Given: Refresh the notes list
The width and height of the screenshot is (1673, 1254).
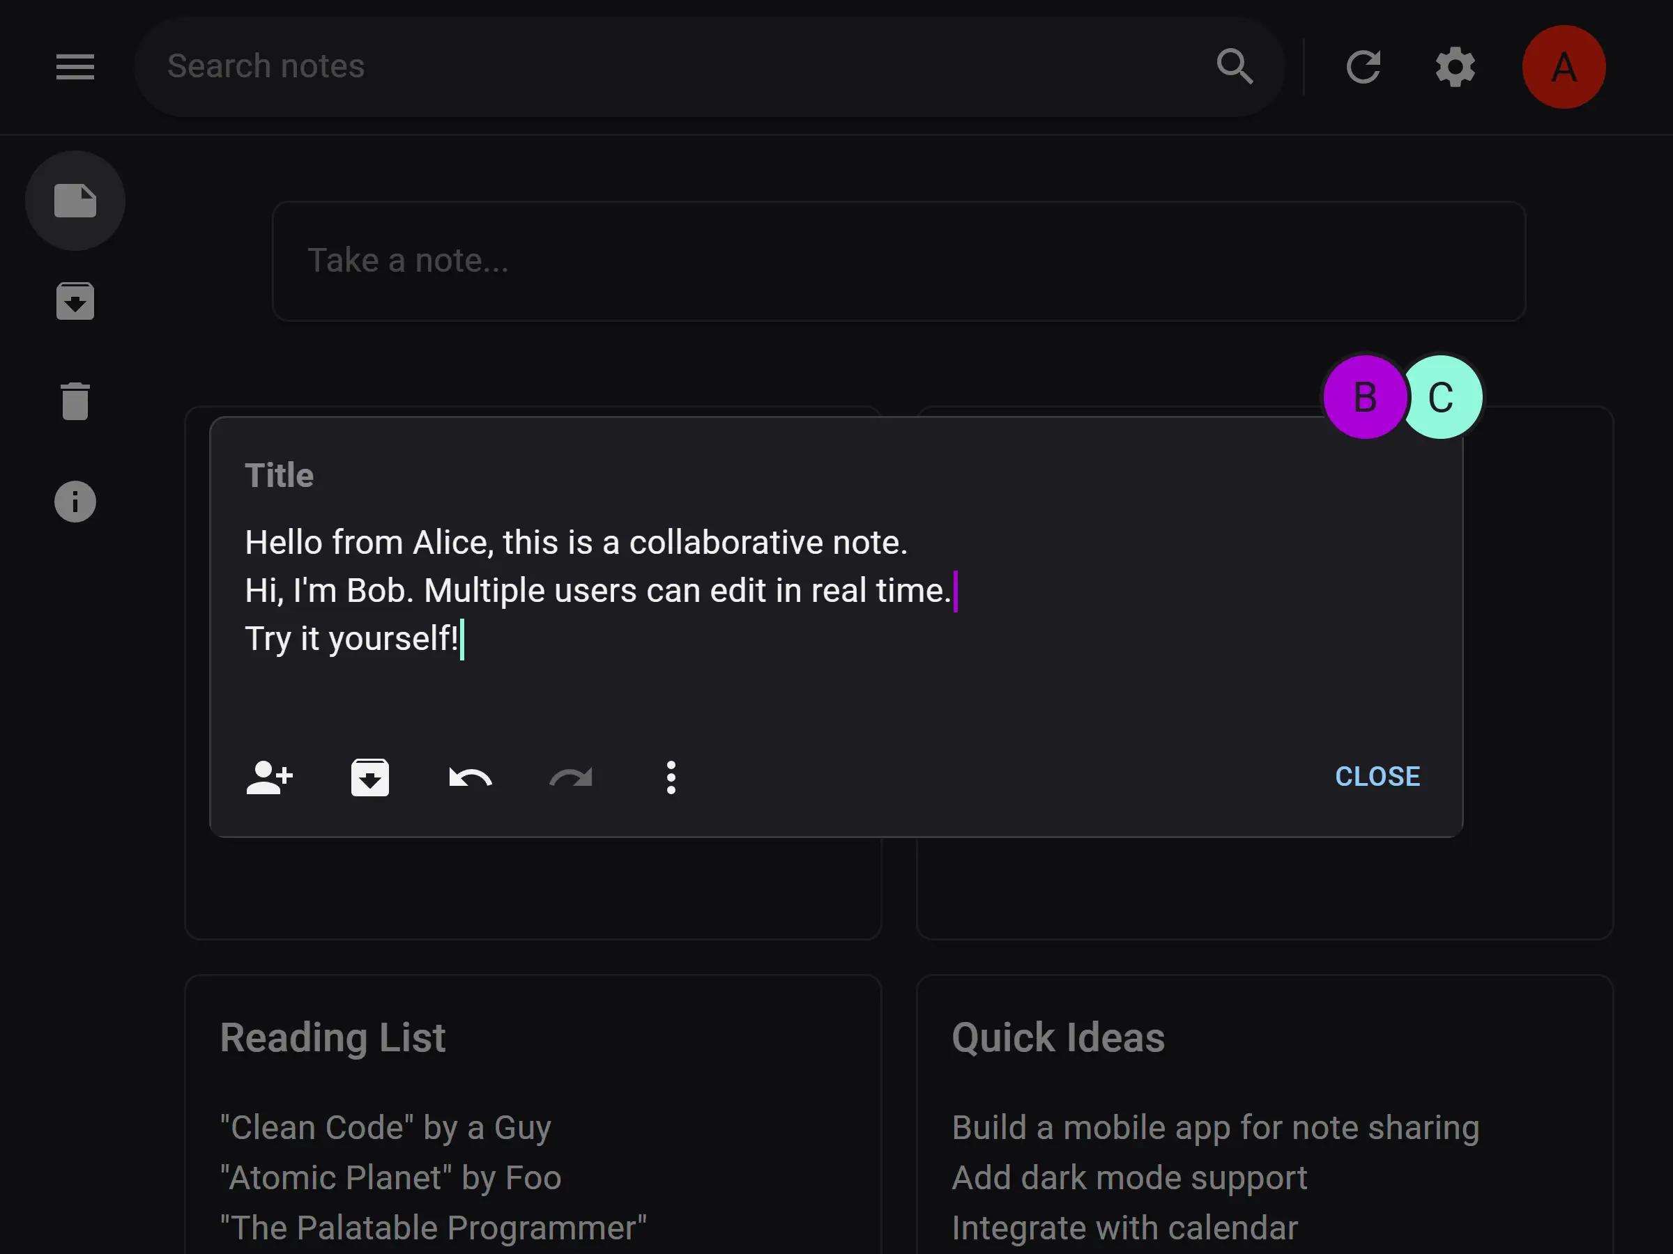Looking at the screenshot, I should tap(1364, 66).
